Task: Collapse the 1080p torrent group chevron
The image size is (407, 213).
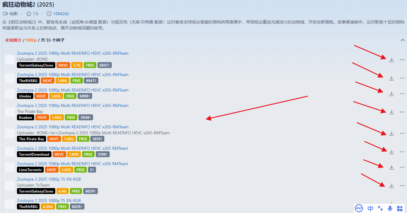Action: pos(403,40)
